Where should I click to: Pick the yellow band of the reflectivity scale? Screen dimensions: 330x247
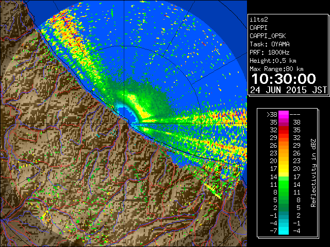(284, 169)
